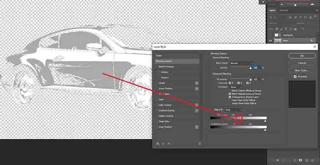Add another Gradient Overlay with plus icon
Viewport: 320px width, 165px height.
click(197, 110)
